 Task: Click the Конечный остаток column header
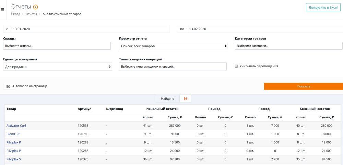[315, 109]
